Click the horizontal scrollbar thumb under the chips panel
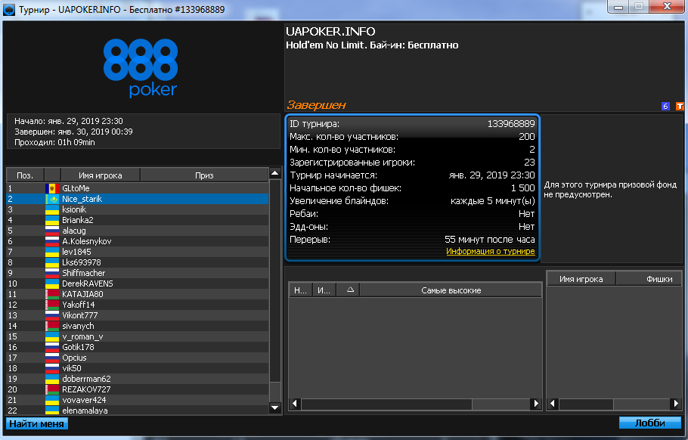The width and height of the screenshot is (688, 440). tap(586, 404)
